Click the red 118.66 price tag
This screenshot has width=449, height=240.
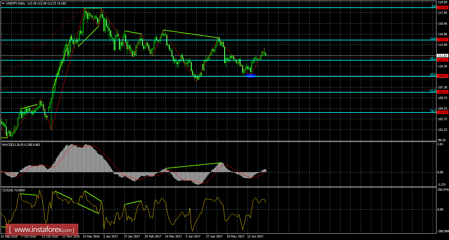443,6
